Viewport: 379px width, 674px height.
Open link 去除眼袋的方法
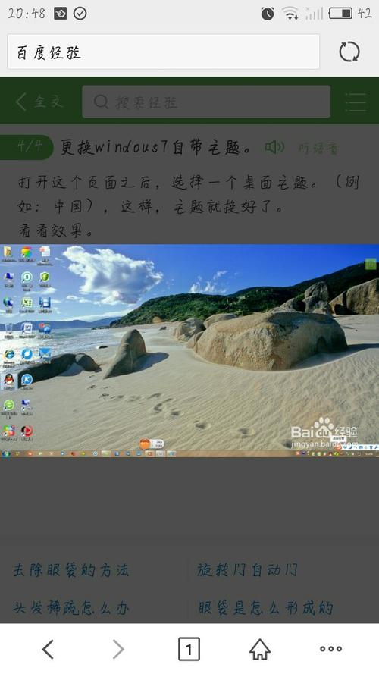point(70,570)
